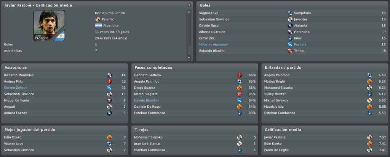The height and width of the screenshot is (157, 390).
Task: Click club badge beside Riccardo Montolivo
Action: 109,75
